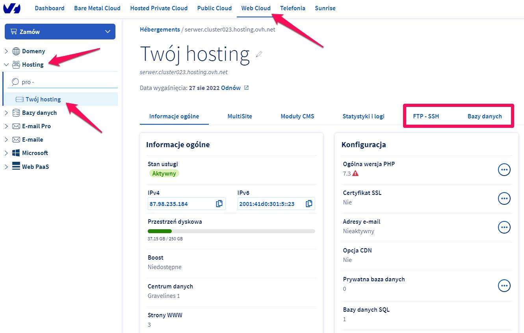The image size is (524, 333).
Task: Open Bare Metal Cloud in top navigation
Action: (97, 8)
